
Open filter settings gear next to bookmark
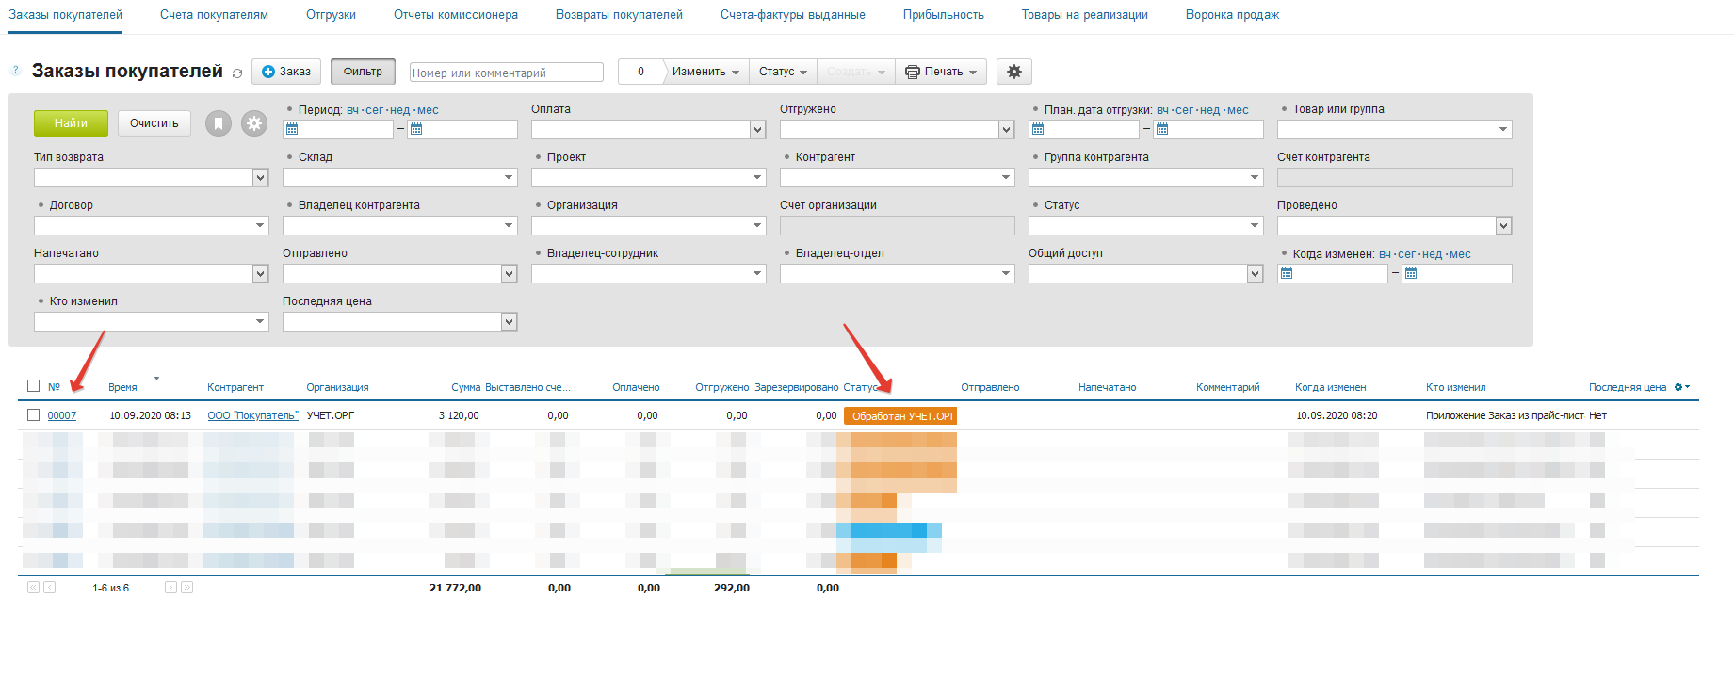point(254,123)
